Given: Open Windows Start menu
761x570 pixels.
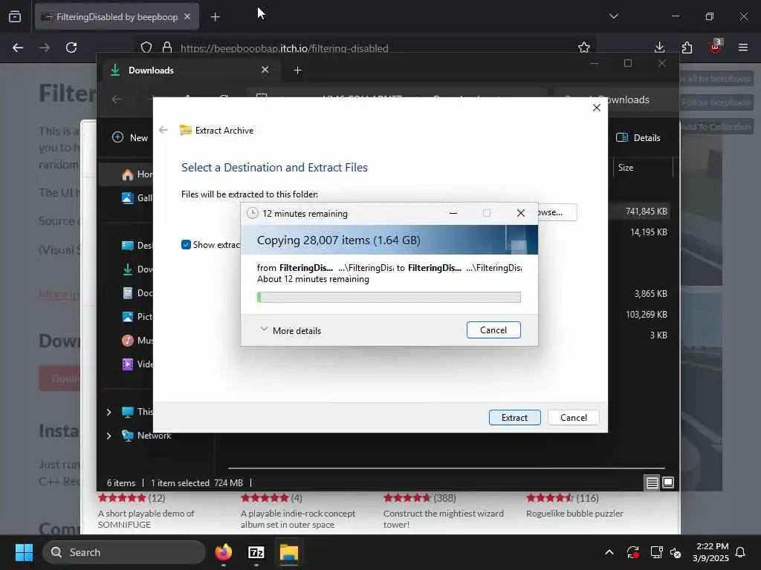Looking at the screenshot, I should coord(24,552).
